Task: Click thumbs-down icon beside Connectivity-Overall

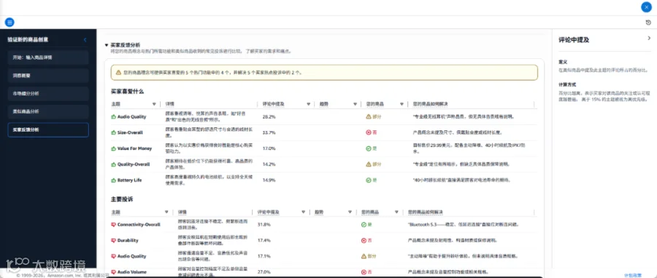Action: click(x=113, y=225)
